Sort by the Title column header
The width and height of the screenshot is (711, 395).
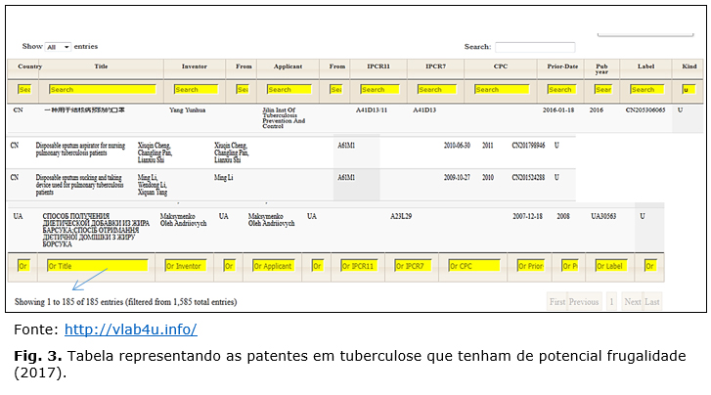coord(102,67)
